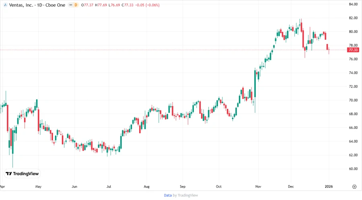This screenshot has width=362, height=200.
Task: Click the Ventas company logo icon
Action: pos(5,5)
